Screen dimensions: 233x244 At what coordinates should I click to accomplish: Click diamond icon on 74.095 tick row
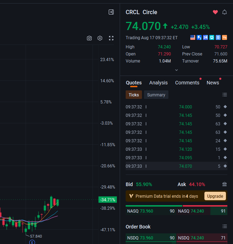(x=225, y=157)
